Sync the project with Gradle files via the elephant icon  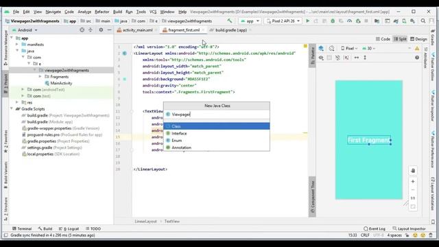pyautogui.click(x=396, y=21)
